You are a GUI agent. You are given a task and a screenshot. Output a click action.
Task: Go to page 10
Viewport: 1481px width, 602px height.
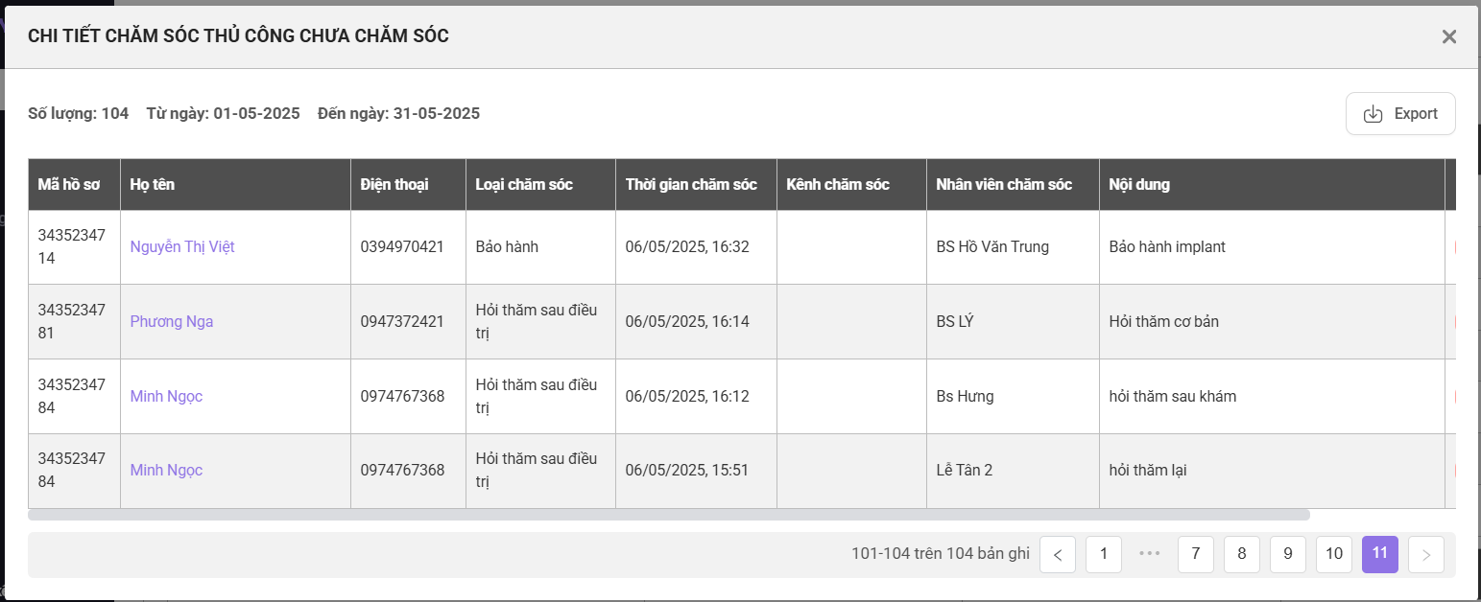pos(1333,554)
